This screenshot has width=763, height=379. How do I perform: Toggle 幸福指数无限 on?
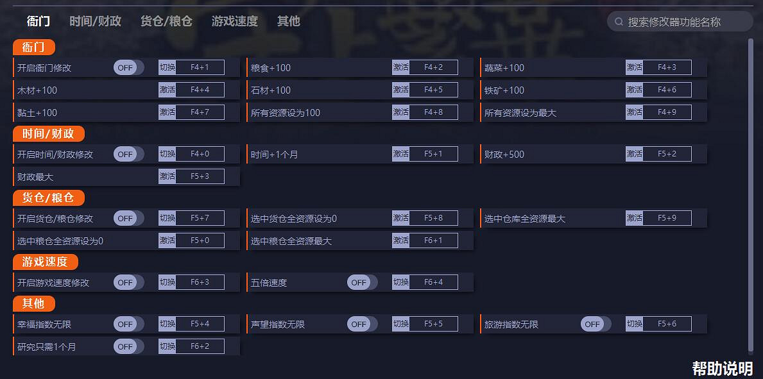tap(128, 324)
